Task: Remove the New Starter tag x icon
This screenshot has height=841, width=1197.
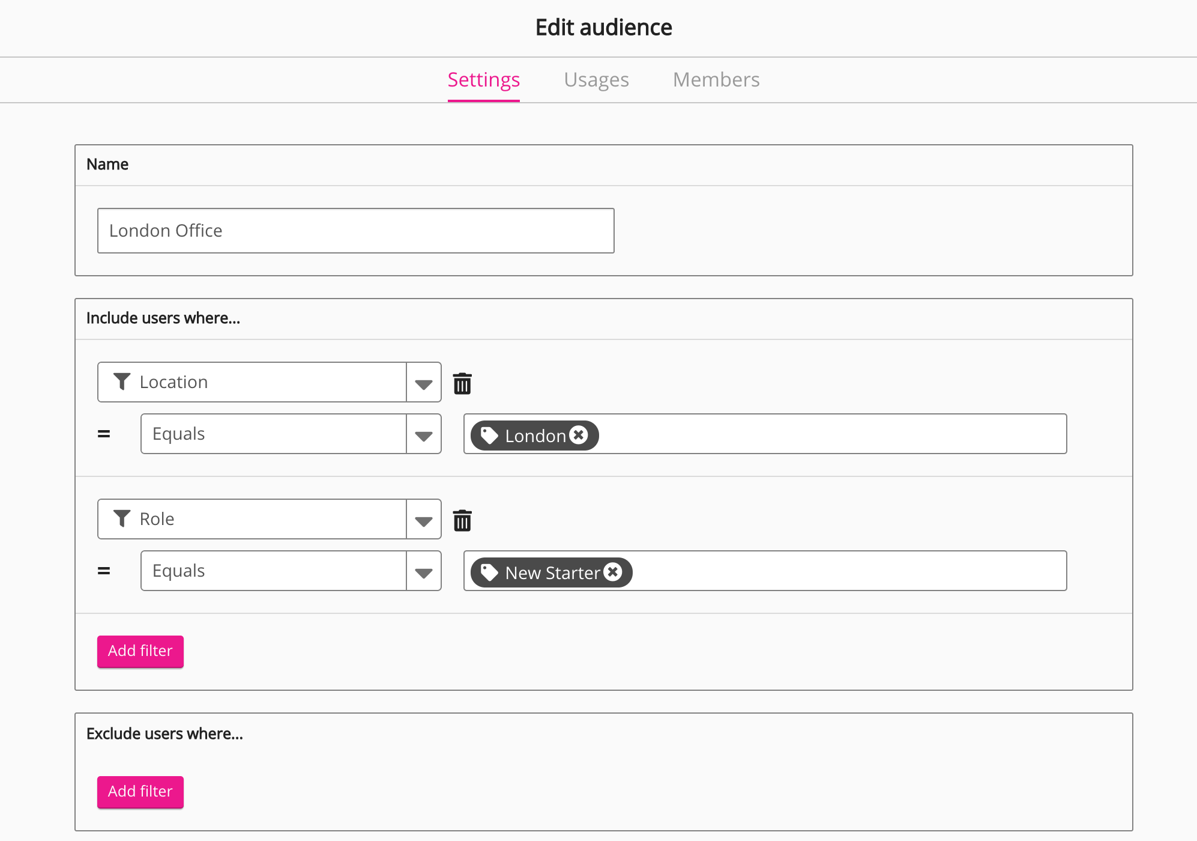Action: [x=612, y=572]
